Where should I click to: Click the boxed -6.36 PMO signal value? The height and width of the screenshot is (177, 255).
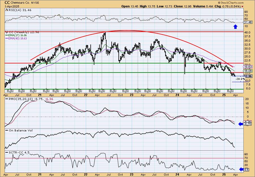click(247, 122)
